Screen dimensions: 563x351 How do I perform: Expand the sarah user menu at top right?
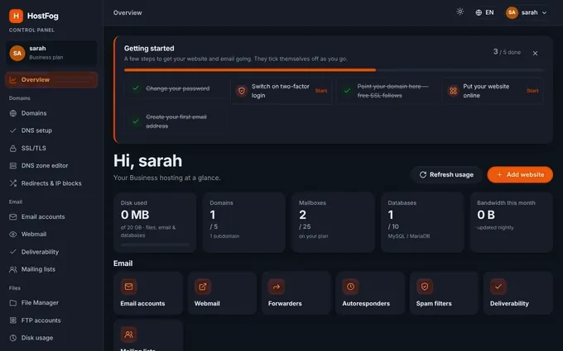tap(527, 12)
